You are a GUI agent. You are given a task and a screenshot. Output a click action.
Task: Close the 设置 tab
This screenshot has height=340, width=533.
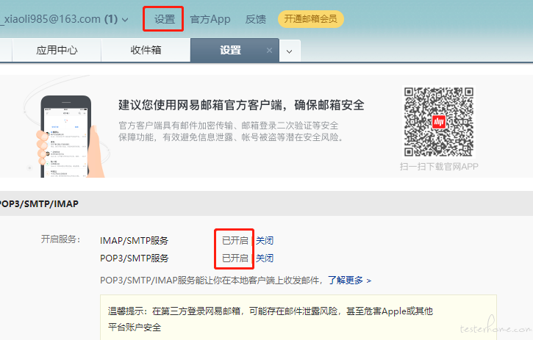[269, 50]
